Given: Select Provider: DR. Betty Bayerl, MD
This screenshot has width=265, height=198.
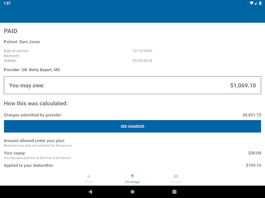Looking at the screenshot, I should pyautogui.click(x=32, y=70).
